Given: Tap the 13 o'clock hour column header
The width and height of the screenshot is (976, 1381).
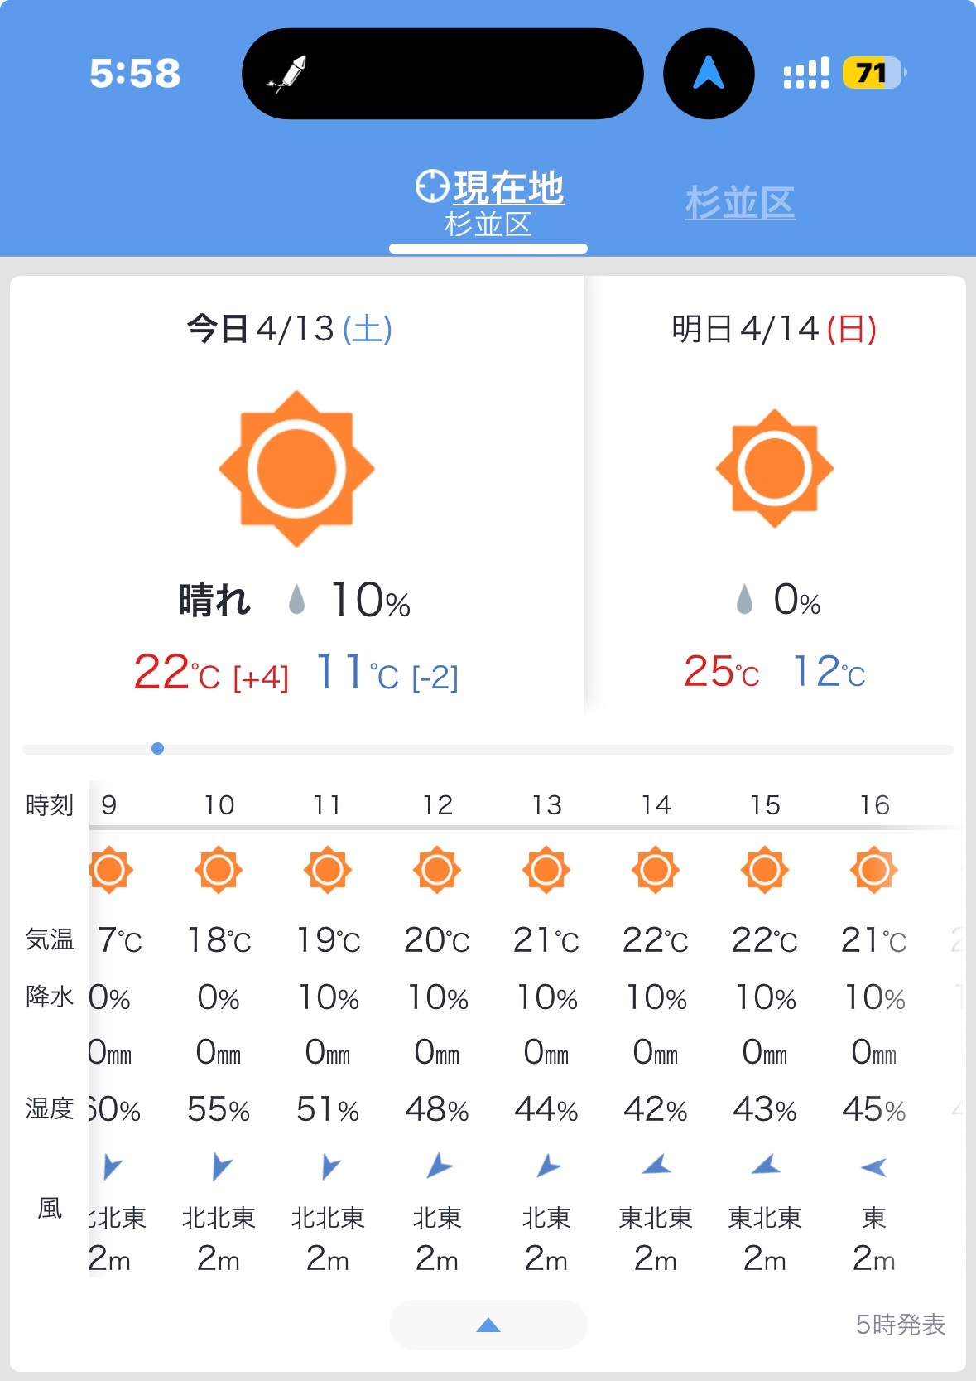Looking at the screenshot, I should click(x=546, y=804).
